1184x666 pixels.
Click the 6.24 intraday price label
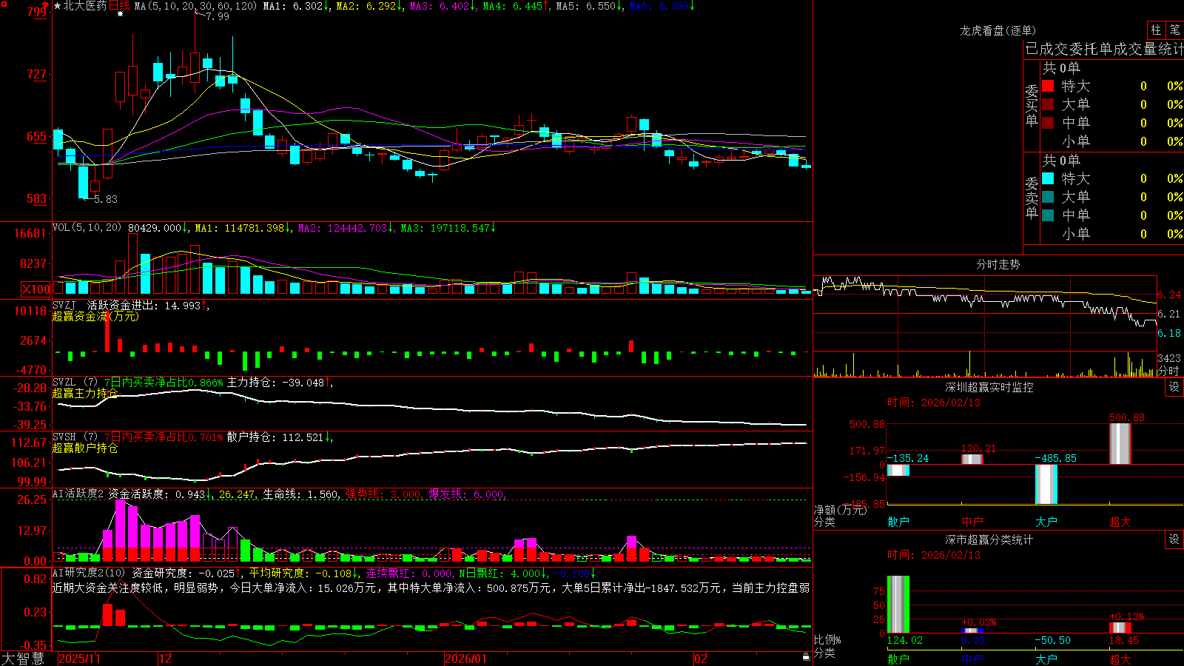click(x=1170, y=295)
